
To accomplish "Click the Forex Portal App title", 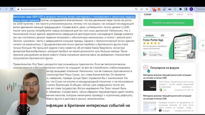I will point(153,40).
